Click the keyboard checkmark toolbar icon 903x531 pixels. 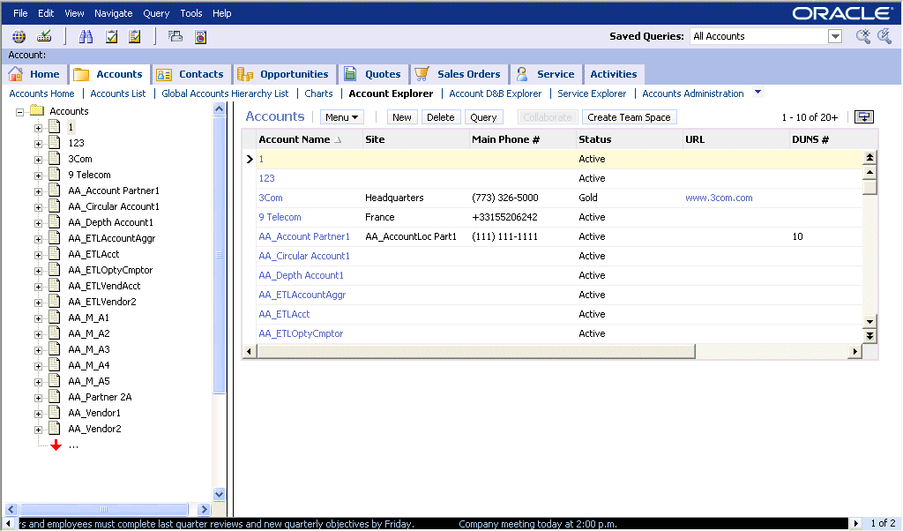(44, 36)
